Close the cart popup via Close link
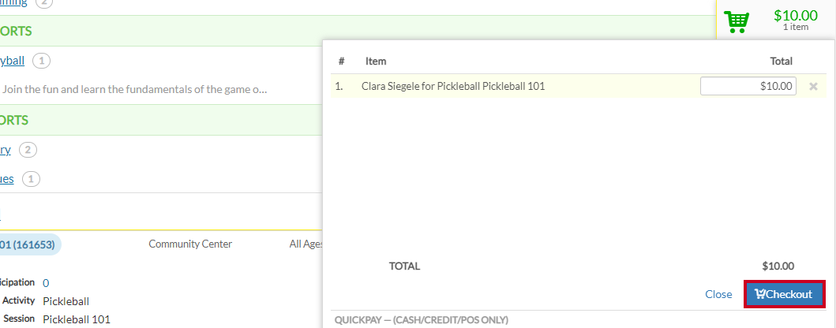This screenshot has width=836, height=328. [718, 294]
